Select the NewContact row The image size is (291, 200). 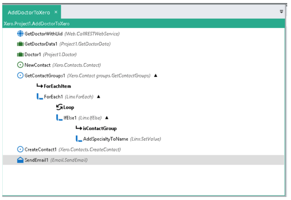pyautogui.click(x=144, y=65)
